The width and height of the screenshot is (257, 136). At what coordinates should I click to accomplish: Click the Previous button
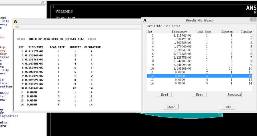tap(234, 95)
